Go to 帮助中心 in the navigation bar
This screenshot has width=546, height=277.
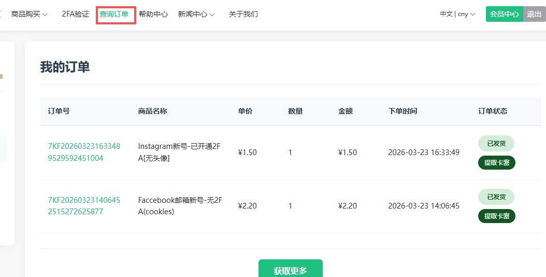pos(153,14)
